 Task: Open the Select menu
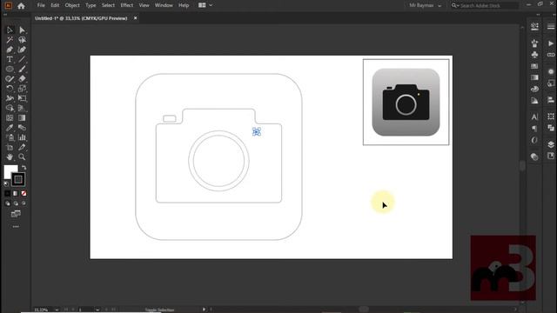[108, 5]
